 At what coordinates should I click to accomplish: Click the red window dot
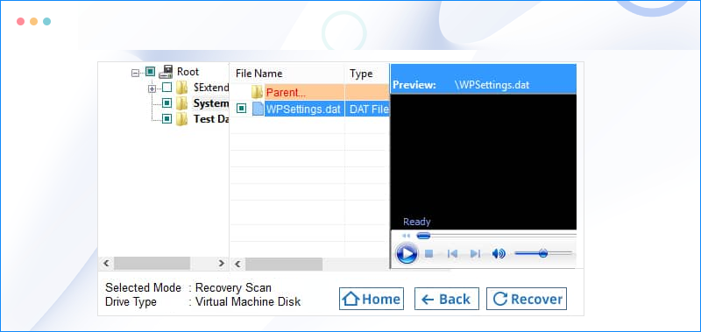pos(20,21)
